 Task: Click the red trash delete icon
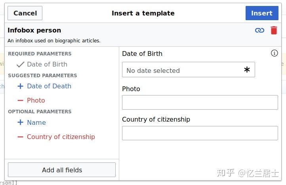point(274,30)
